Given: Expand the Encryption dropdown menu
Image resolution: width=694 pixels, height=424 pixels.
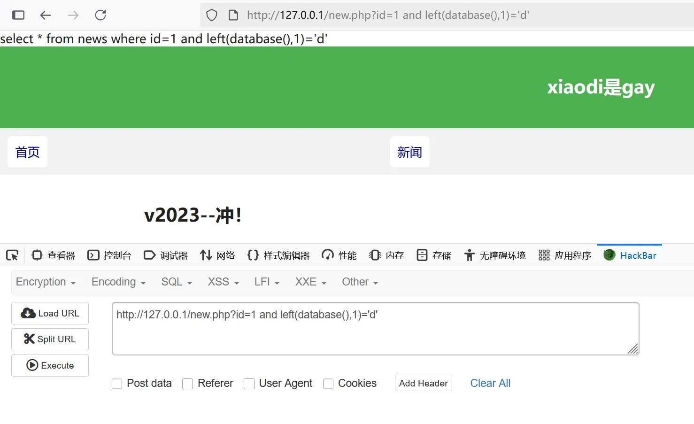Looking at the screenshot, I should click(x=46, y=282).
